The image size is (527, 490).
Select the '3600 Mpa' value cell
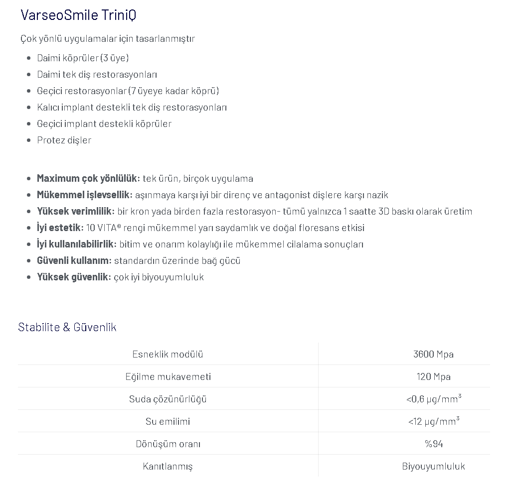tap(434, 354)
